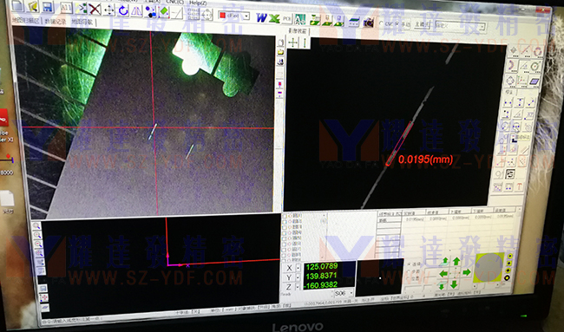Export results to Word with W icon
The width and height of the screenshot is (564, 332).
tap(261, 17)
